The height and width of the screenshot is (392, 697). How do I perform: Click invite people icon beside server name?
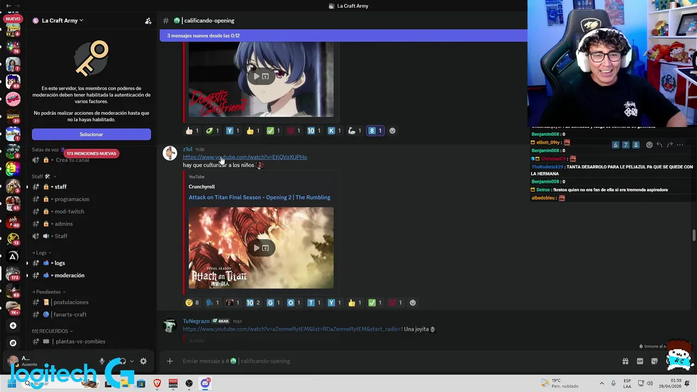[x=148, y=21]
